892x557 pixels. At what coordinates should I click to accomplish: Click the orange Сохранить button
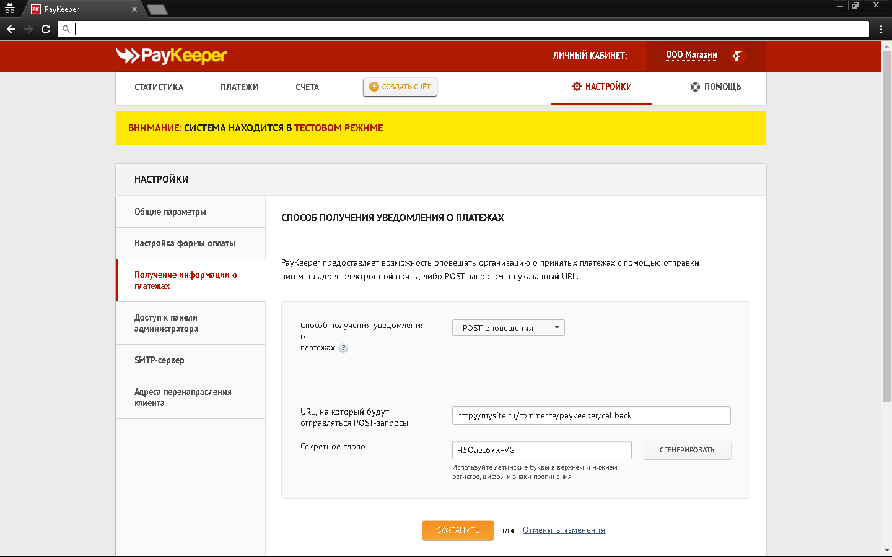pos(458,530)
